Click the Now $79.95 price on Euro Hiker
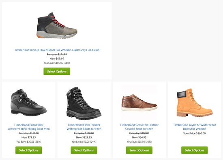The width and height of the screenshot is (223, 160). click(x=29, y=137)
